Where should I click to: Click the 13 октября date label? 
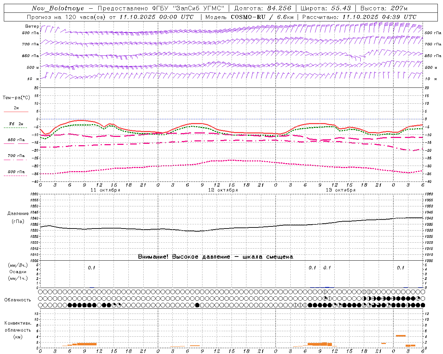(341, 190)
